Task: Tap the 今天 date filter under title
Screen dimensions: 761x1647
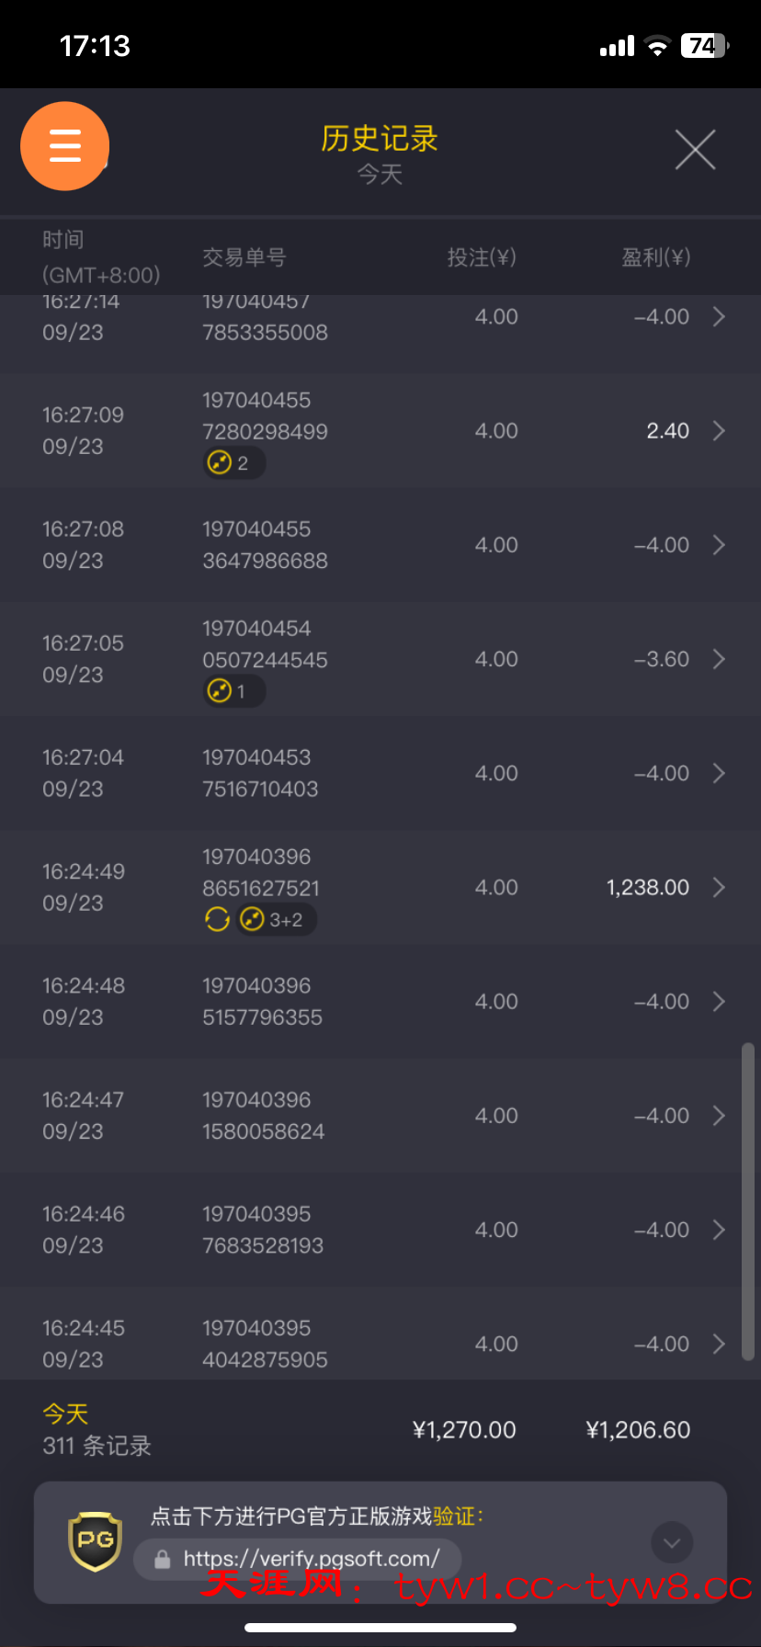Action: click(x=380, y=175)
